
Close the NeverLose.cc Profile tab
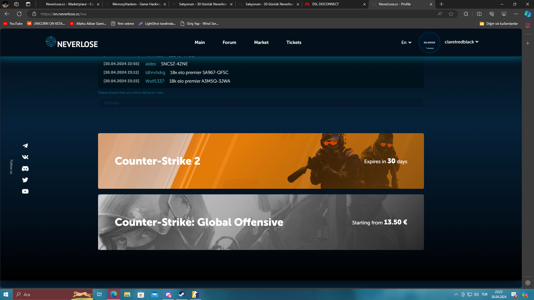[431, 4]
